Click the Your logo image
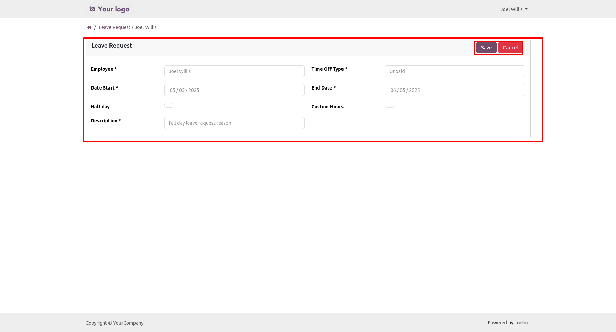616x332 pixels. click(109, 9)
